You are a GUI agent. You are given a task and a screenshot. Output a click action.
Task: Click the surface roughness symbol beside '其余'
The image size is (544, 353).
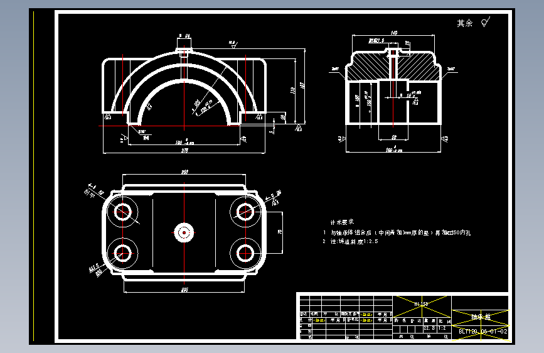[x=486, y=22]
